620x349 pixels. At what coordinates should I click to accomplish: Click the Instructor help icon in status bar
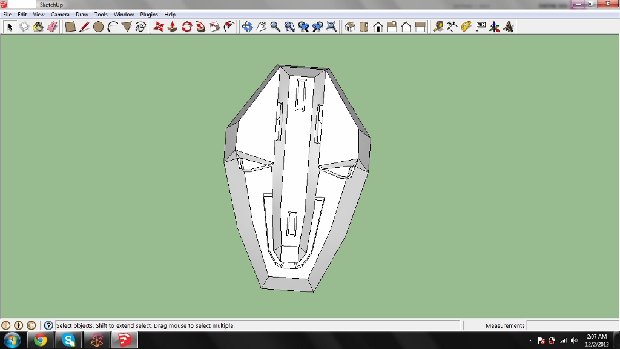click(48, 325)
